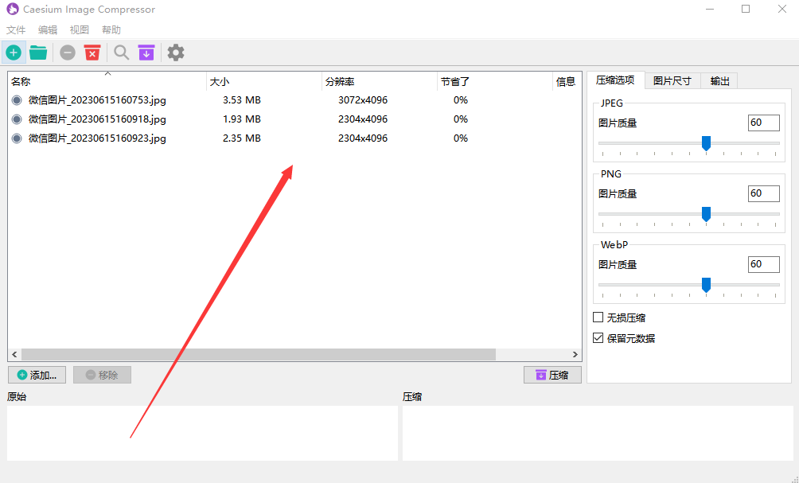Open the 视图 menu
The width and height of the screenshot is (799, 483).
(80, 30)
